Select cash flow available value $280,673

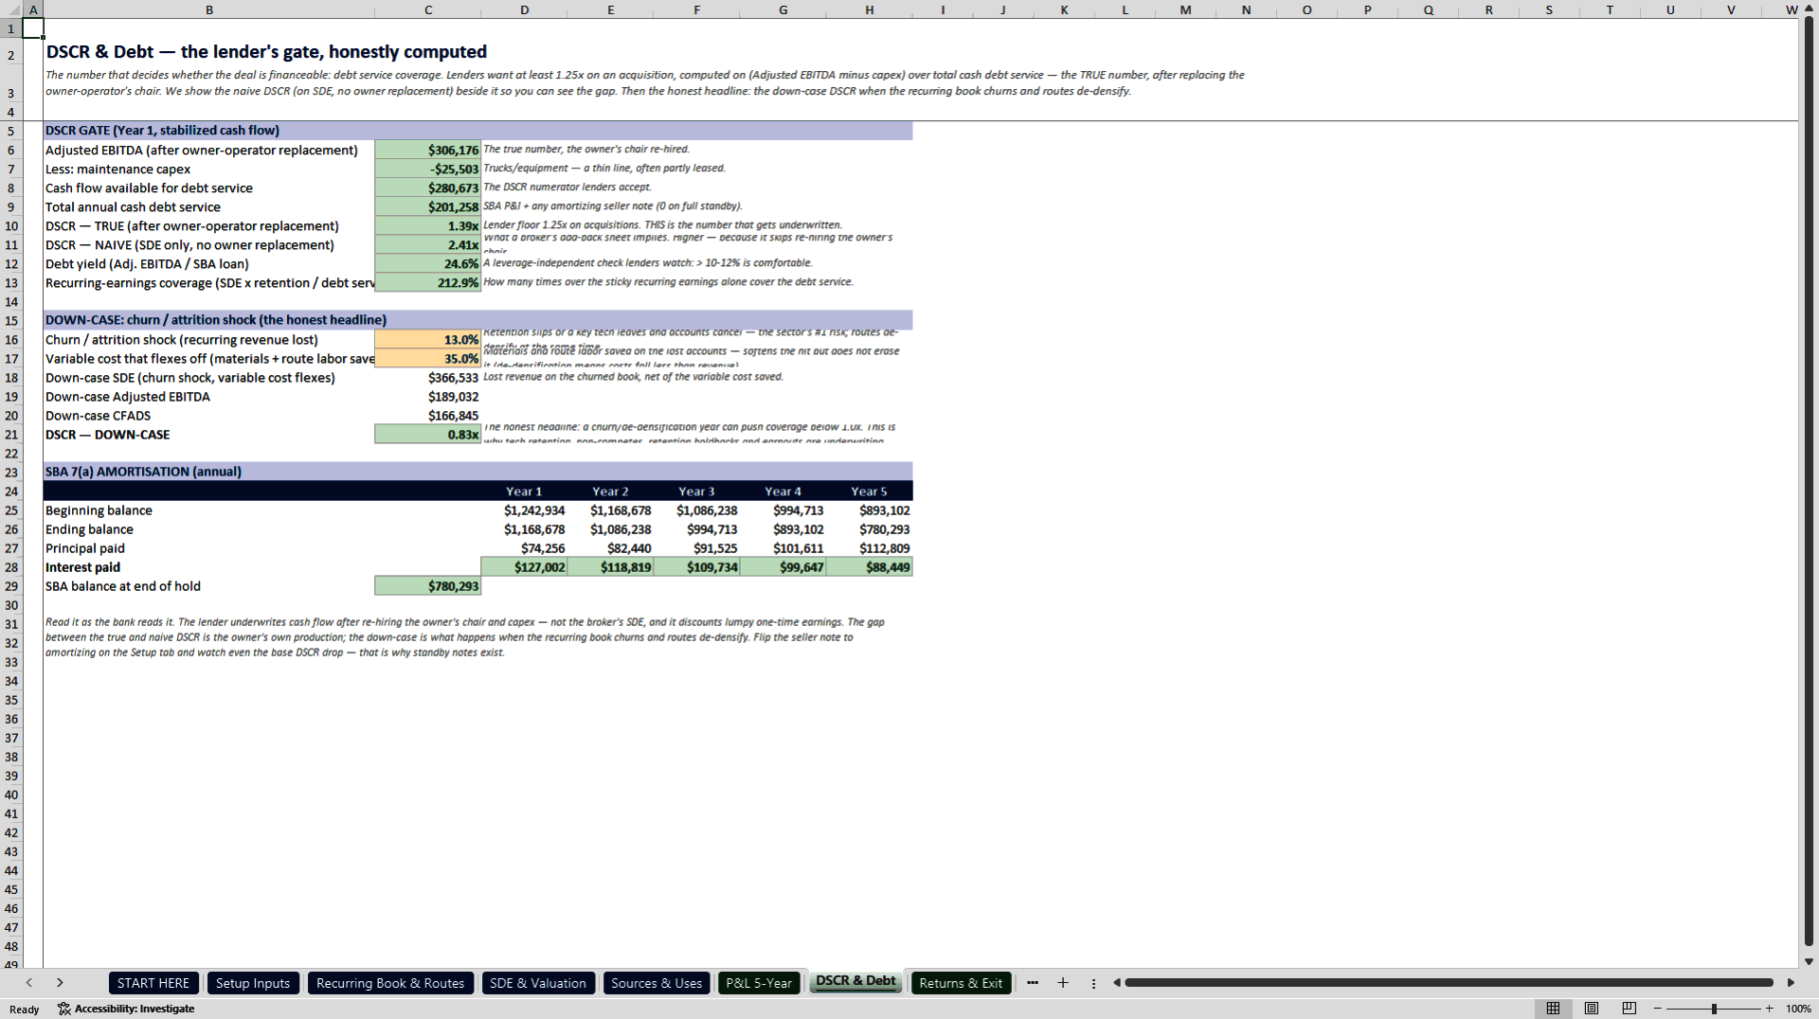428,188
